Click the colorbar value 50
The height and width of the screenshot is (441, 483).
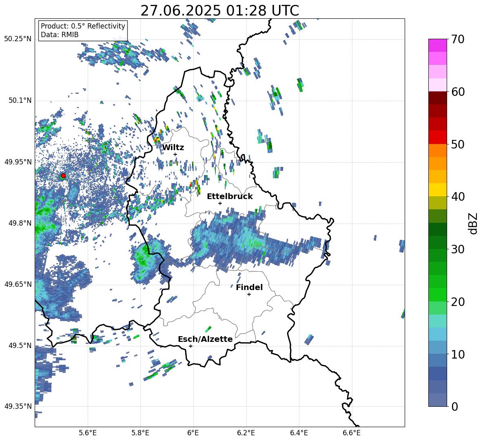tap(458, 144)
